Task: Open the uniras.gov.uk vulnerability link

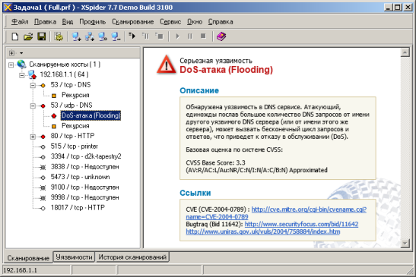Action: pos(263,231)
